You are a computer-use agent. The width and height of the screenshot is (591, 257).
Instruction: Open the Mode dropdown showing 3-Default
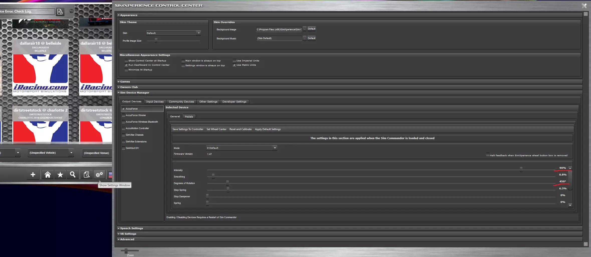pos(241,148)
